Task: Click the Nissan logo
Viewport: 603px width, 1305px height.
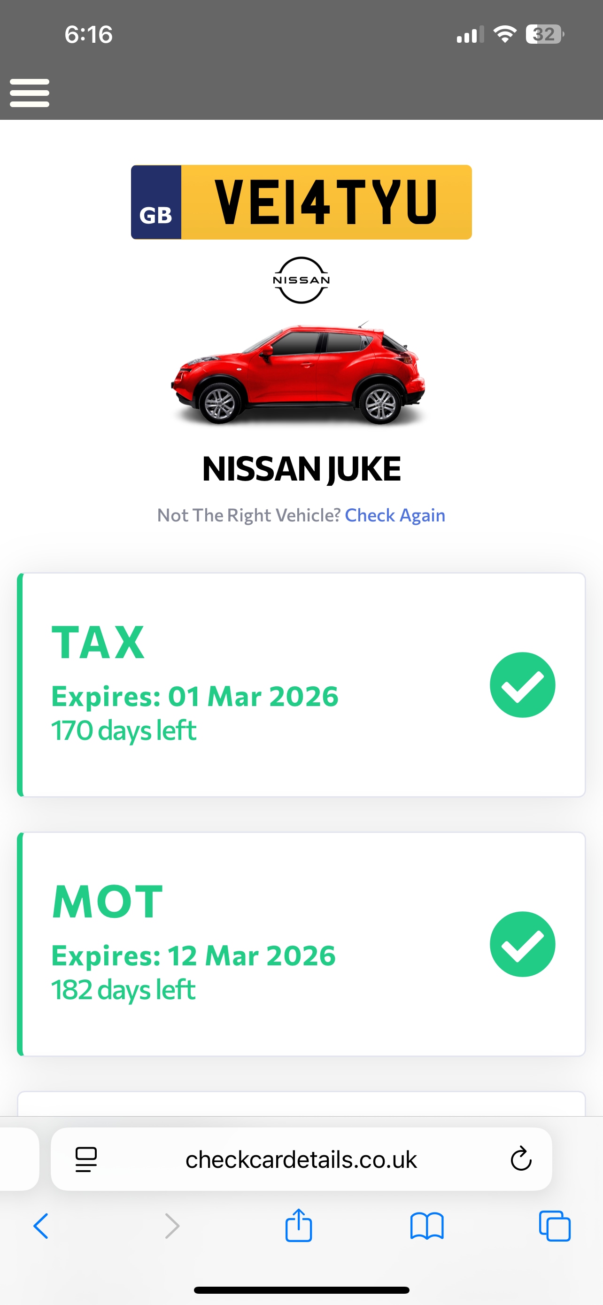Action: pos(301,280)
